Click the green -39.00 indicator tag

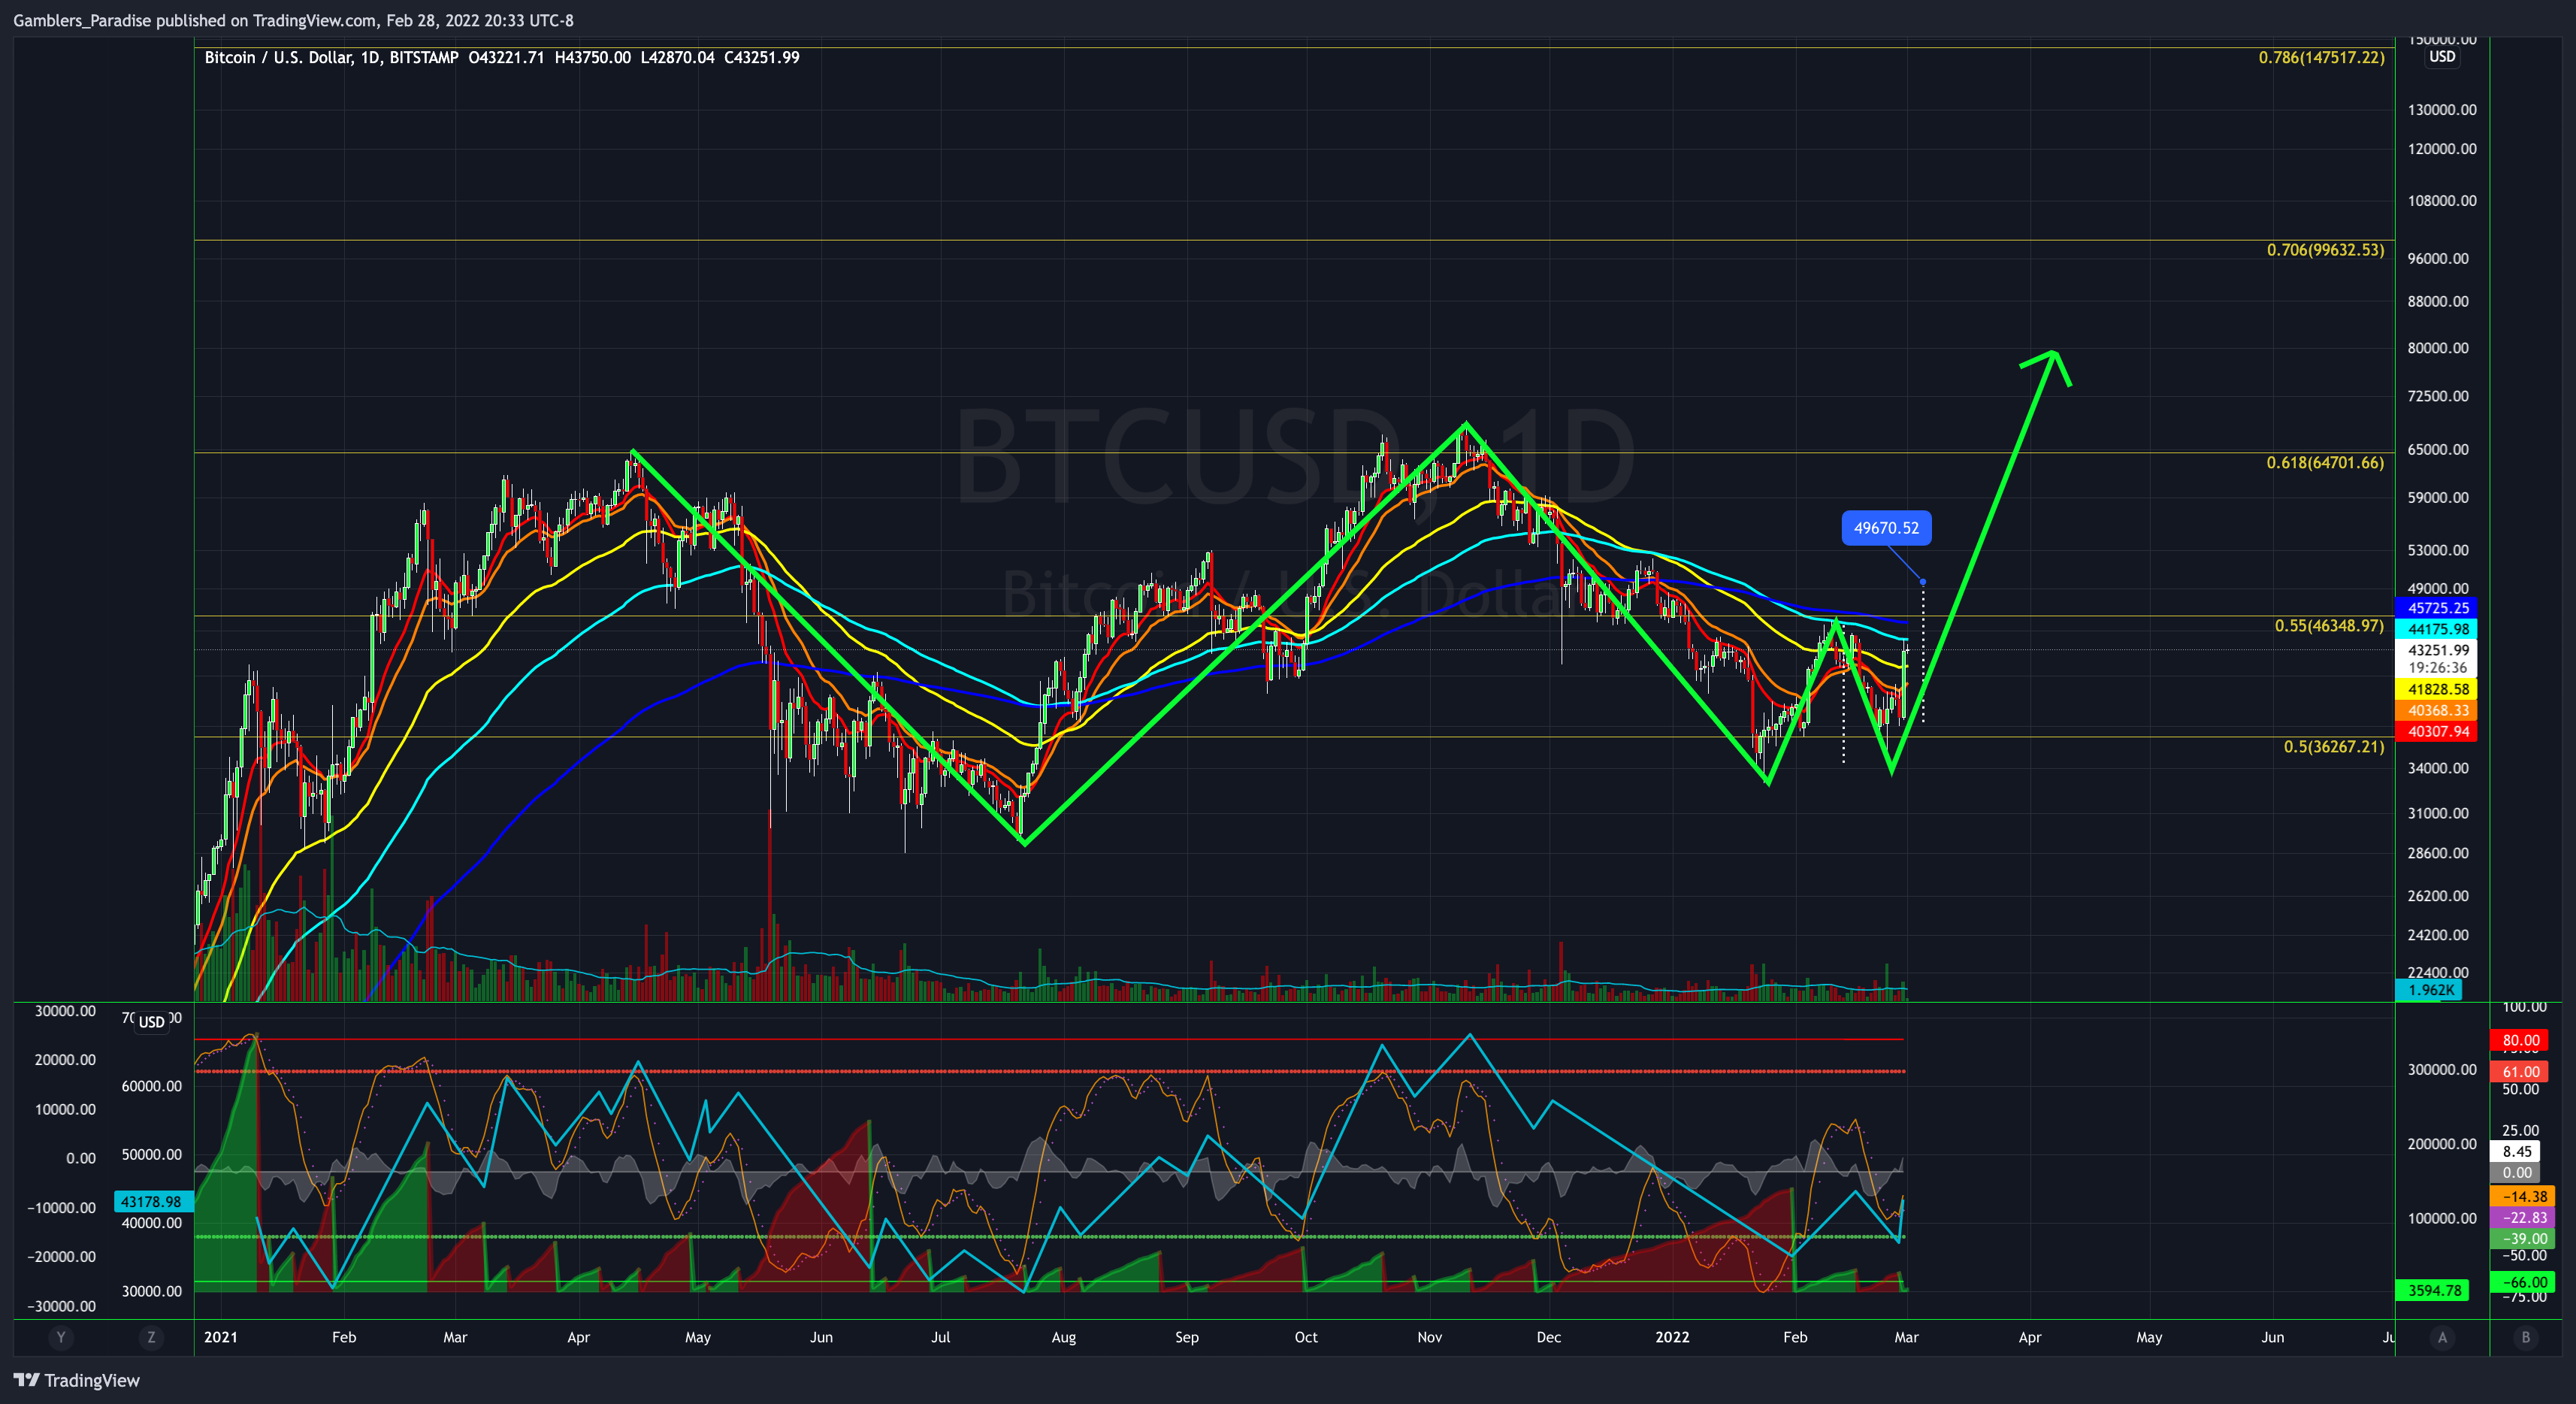[x=2521, y=1239]
